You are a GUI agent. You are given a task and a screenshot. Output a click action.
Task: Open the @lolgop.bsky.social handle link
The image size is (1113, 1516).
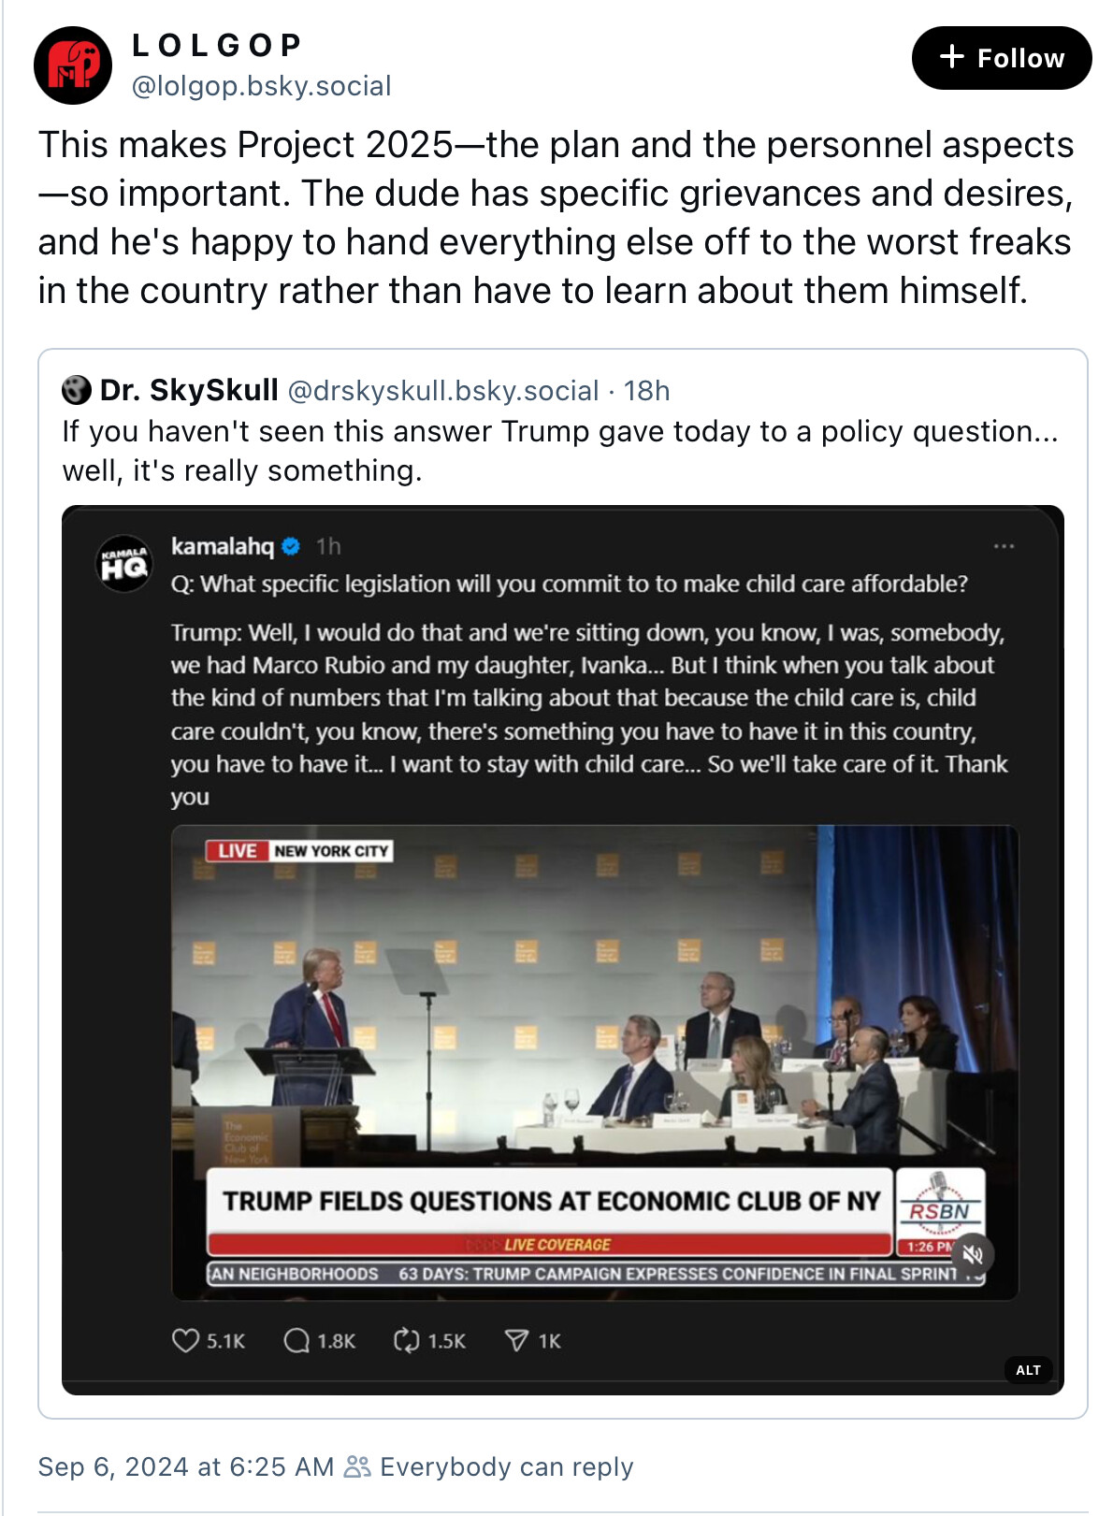click(x=261, y=86)
